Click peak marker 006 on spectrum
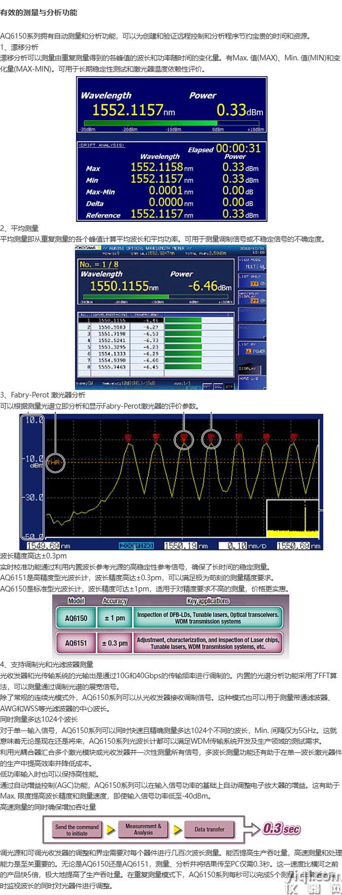This screenshot has height=895, width=342. [267, 437]
